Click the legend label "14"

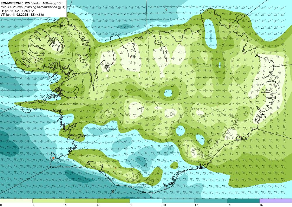tap(229, 205)
